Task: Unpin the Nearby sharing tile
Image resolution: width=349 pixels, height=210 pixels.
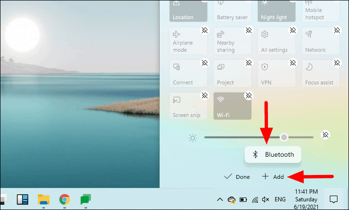Action: (249, 30)
